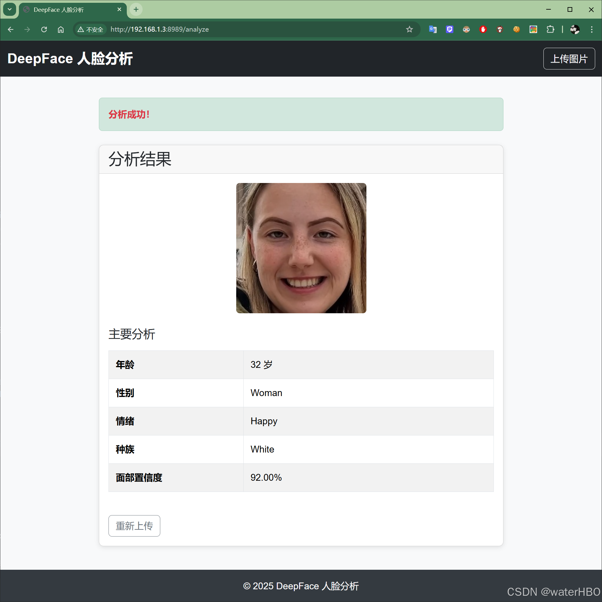
Task: Click the 上传图片 button in navbar
Action: [x=569, y=59]
